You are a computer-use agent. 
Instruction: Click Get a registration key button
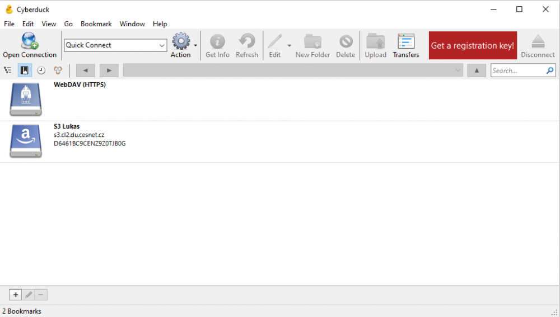(472, 45)
